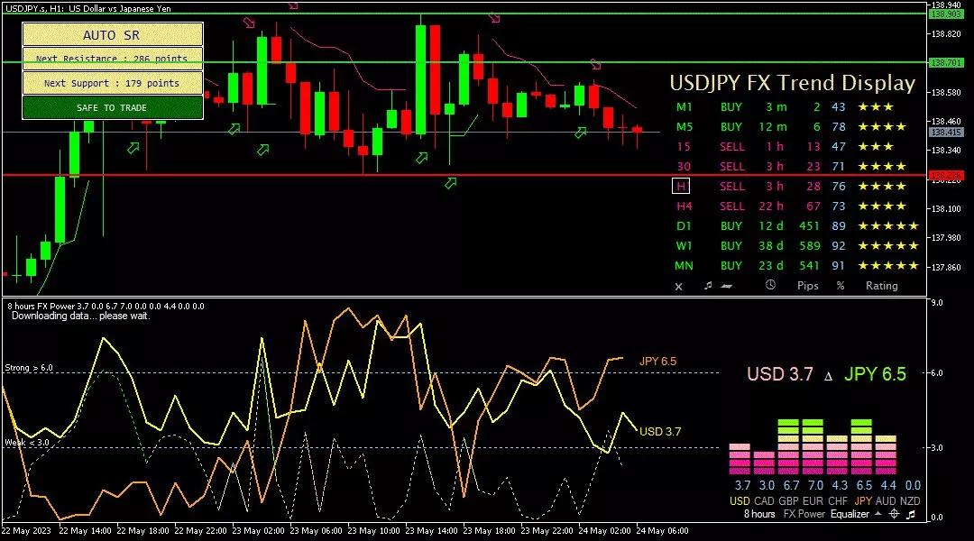Click the Equalizer mode label
Screen dimensions: 974x541
point(850,514)
